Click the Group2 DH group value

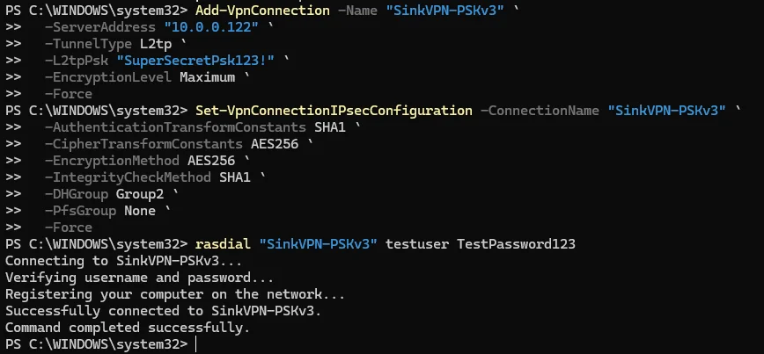[x=137, y=194]
